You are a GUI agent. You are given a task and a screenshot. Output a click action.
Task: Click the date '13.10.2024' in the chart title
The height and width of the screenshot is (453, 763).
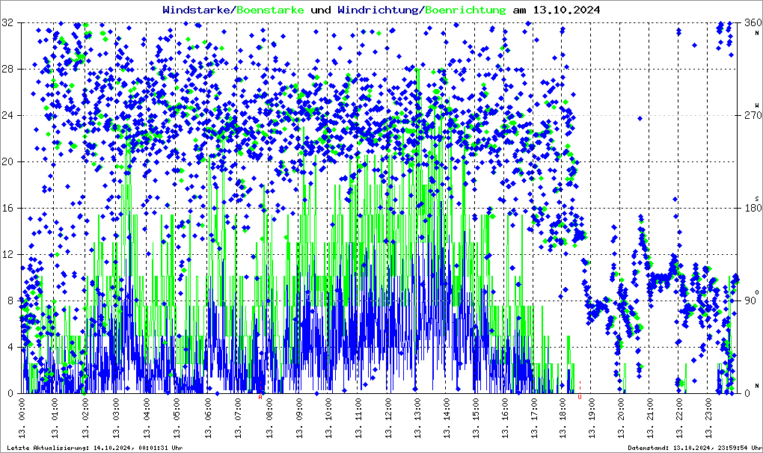(566, 10)
